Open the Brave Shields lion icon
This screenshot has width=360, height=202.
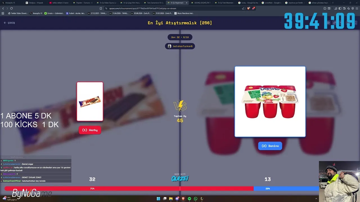click(248, 8)
